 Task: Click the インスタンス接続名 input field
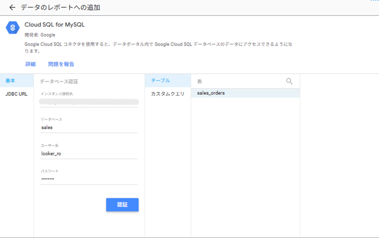[x=89, y=102]
